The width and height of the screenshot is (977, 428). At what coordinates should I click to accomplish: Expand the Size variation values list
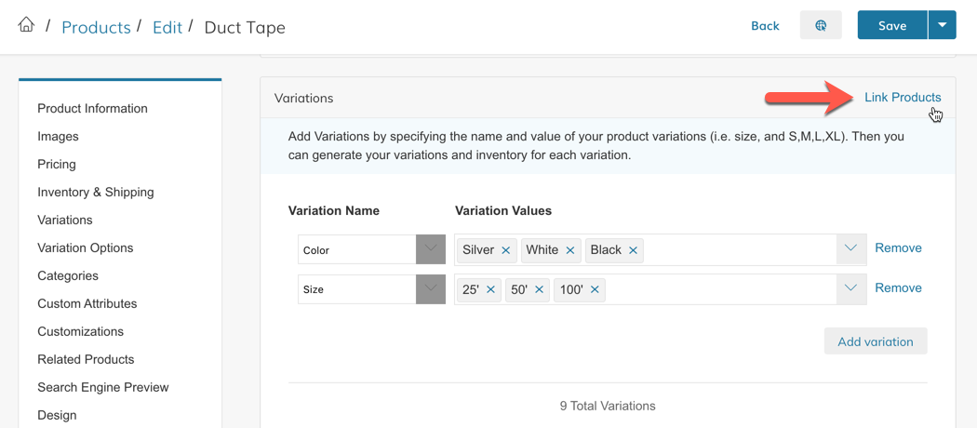coord(850,288)
